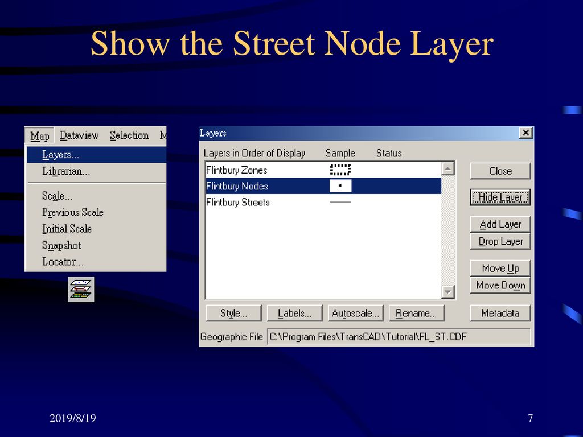Choose Scale... from the Map menu
This screenshot has height=437, width=583.
pyautogui.click(x=97, y=196)
